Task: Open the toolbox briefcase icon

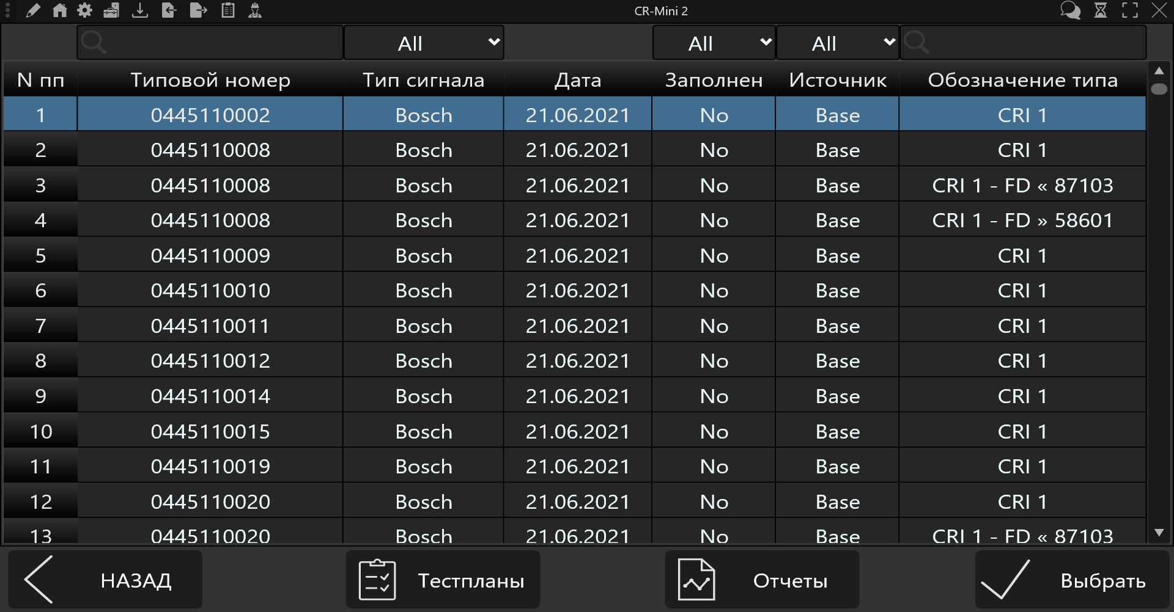Action: [x=111, y=10]
